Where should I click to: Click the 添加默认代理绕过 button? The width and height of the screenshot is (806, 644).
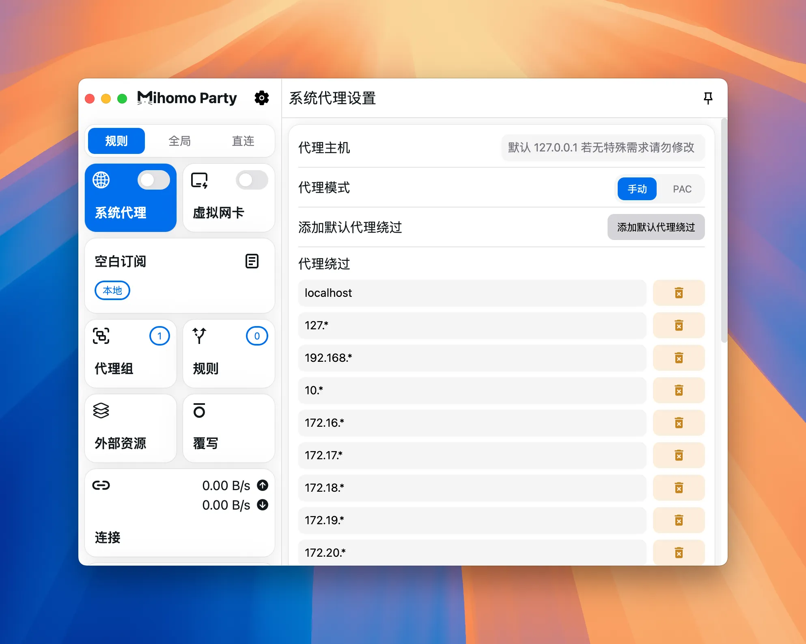click(656, 227)
